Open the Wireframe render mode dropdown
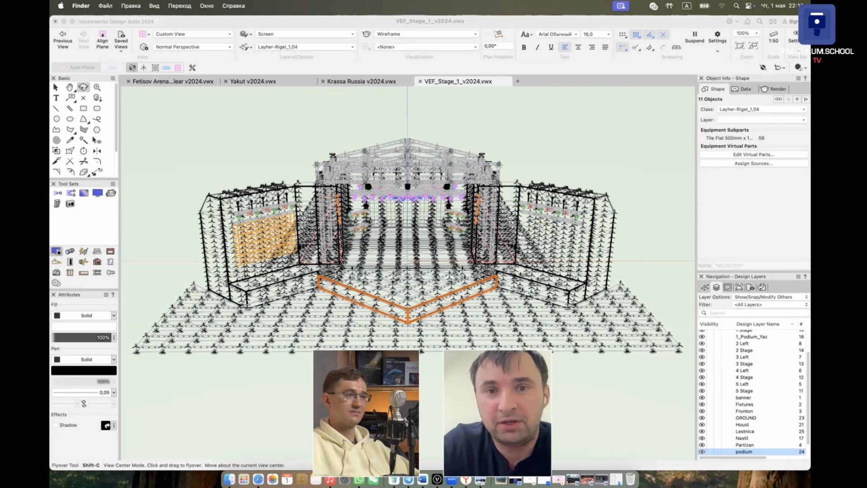Viewport: 867px width, 488px height. [426, 34]
